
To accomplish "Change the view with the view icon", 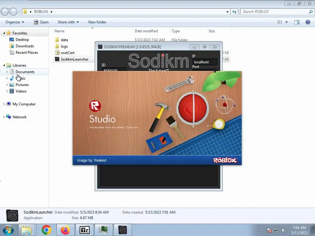I will [x=280, y=22].
